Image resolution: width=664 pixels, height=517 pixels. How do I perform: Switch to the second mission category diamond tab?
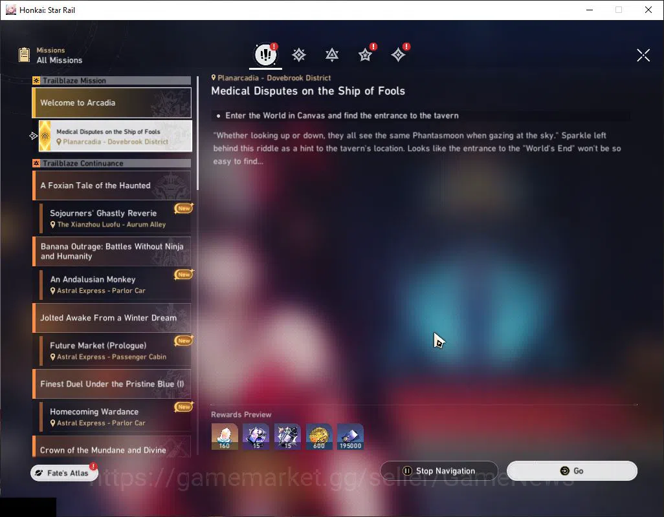(x=298, y=55)
